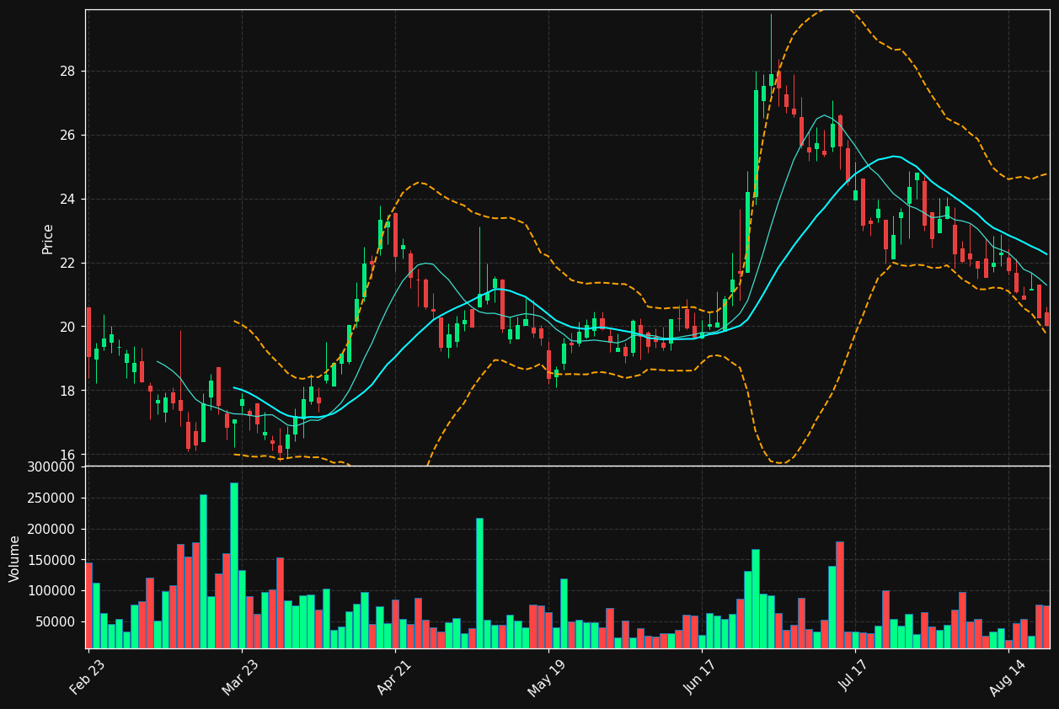Select the tallest green volume bar near Mar 23

pos(234,566)
